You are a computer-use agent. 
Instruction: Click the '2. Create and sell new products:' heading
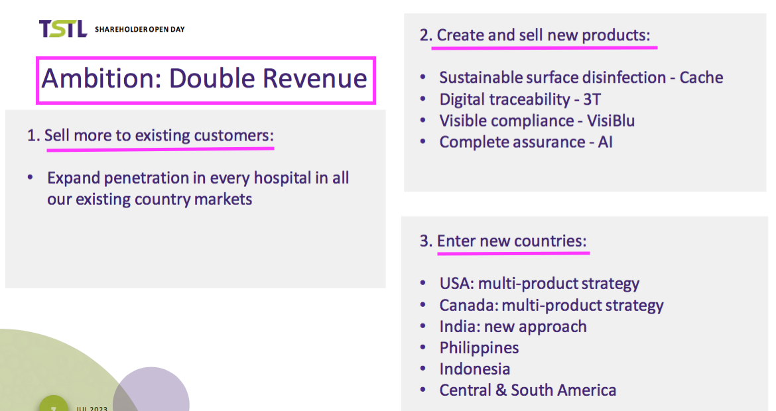click(x=535, y=35)
